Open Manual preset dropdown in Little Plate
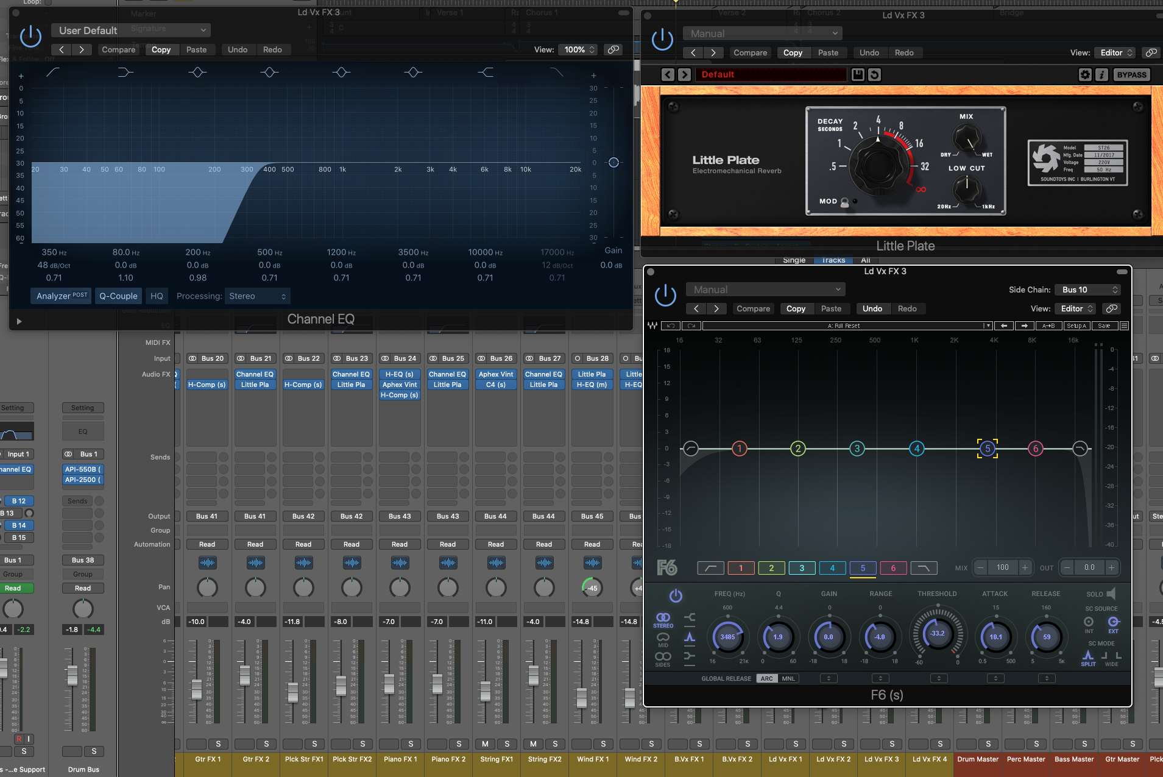 pyautogui.click(x=763, y=33)
